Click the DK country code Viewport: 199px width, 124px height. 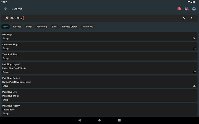194,86
